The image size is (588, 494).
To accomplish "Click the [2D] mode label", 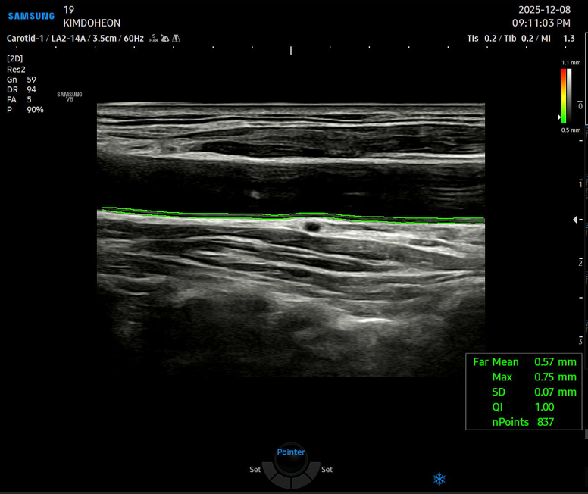I will point(14,58).
